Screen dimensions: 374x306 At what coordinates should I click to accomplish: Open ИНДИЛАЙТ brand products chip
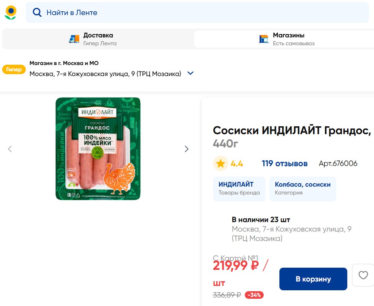(239, 188)
